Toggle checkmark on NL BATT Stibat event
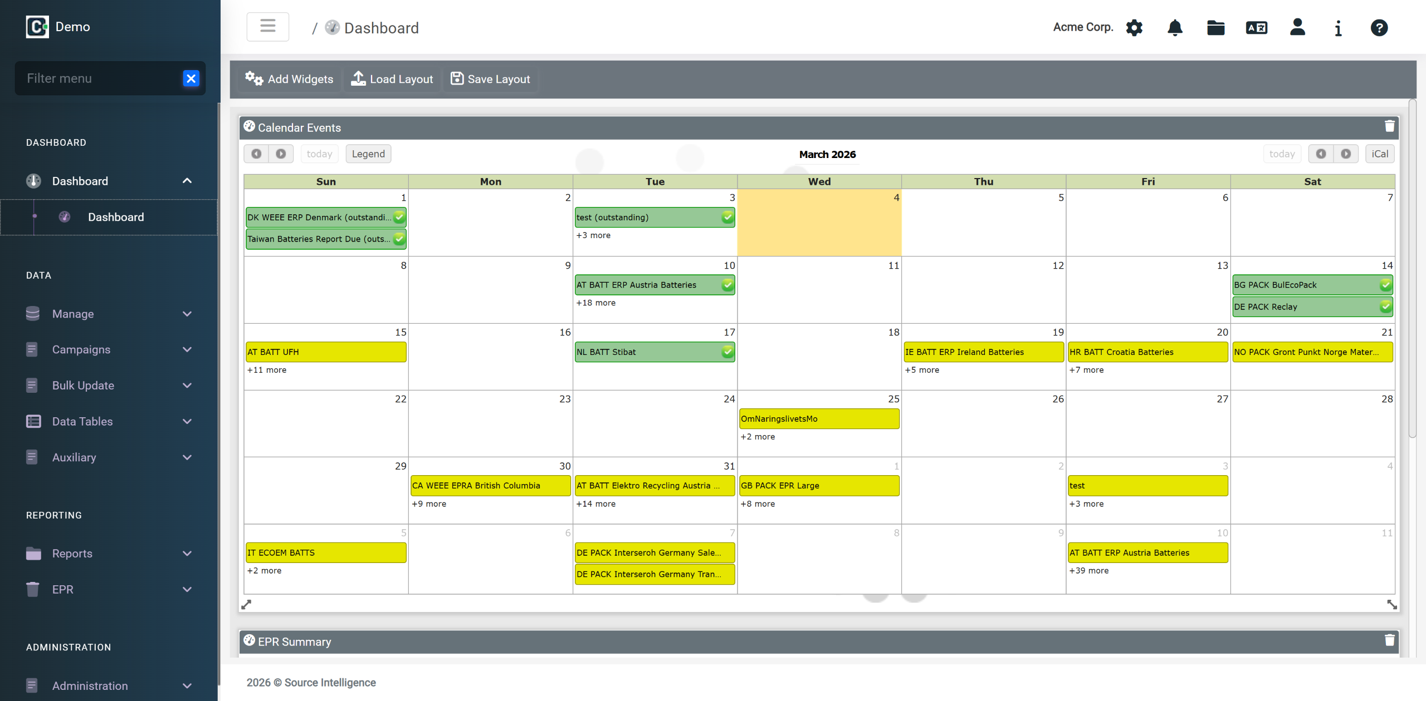 pyautogui.click(x=727, y=352)
